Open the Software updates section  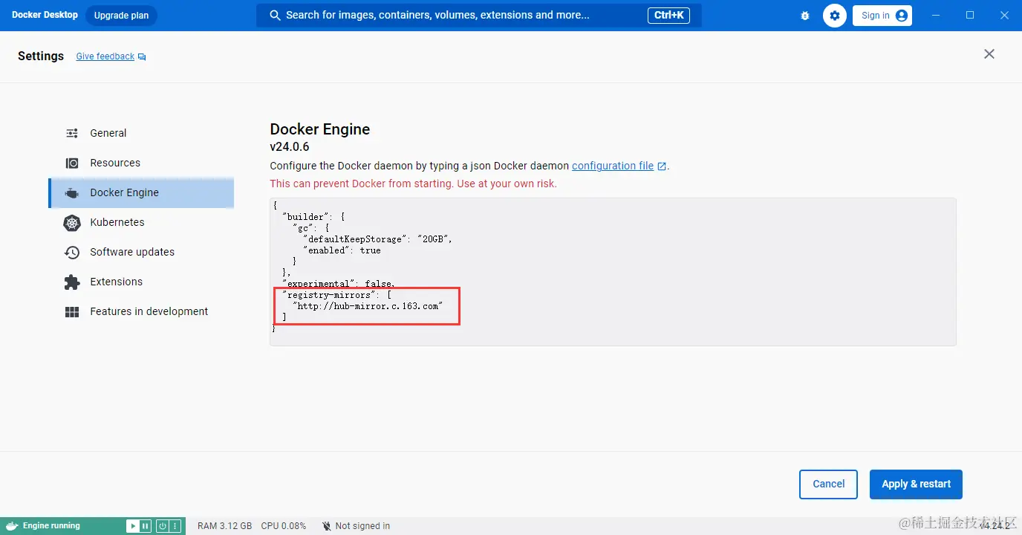[141, 252]
